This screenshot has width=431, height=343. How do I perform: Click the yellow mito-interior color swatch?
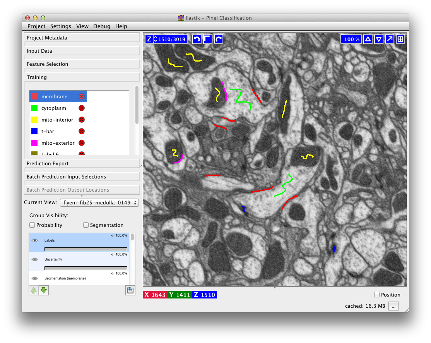(x=35, y=120)
